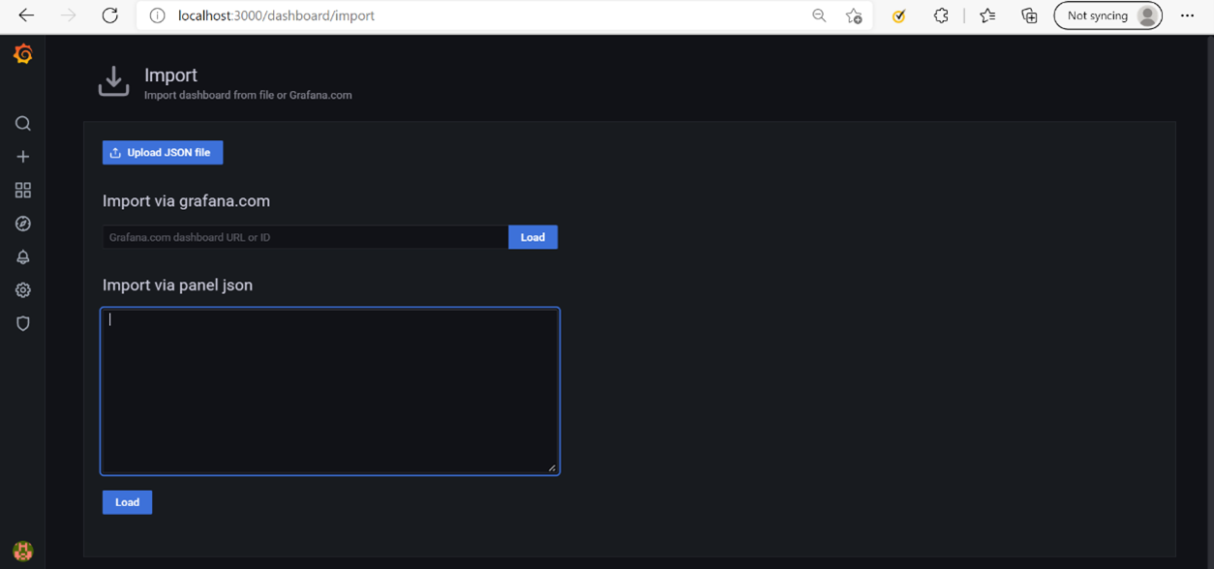
Task: Open the Search dashboards icon in sidebar
Action: pyautogui.click(x=23, y=124)
